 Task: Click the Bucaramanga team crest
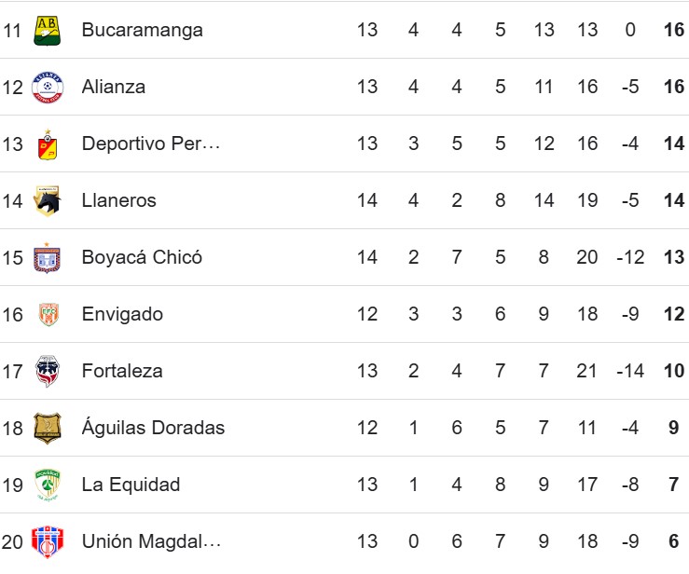[47, 31]
